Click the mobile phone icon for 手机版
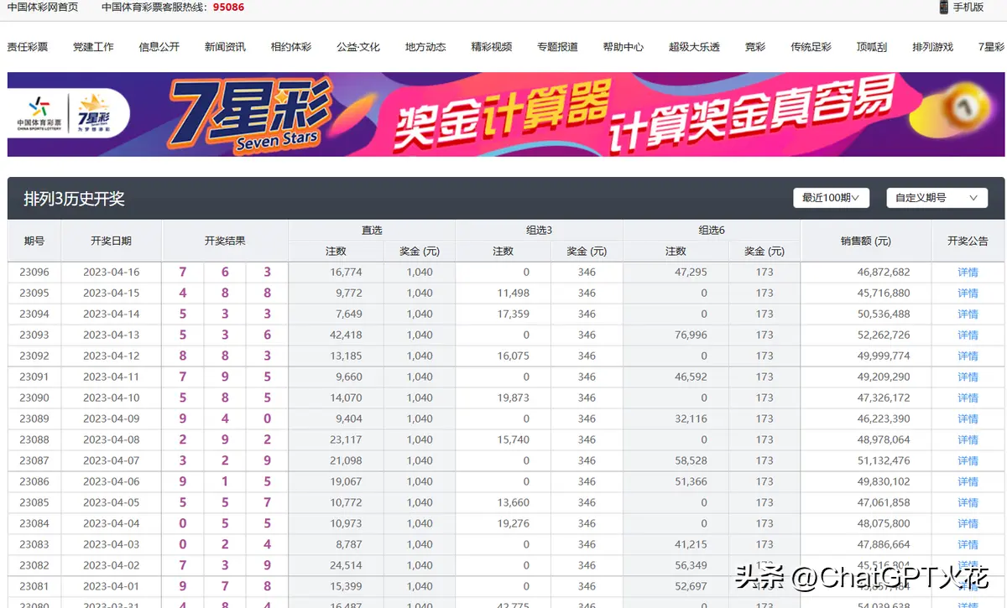 tap(944, 8)
